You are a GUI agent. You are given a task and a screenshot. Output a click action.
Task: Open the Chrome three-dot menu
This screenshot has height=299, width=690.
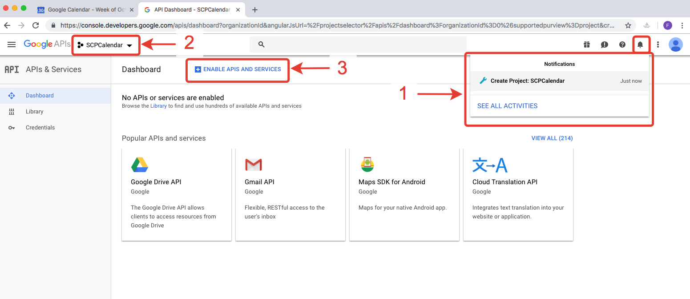(682, 25)
